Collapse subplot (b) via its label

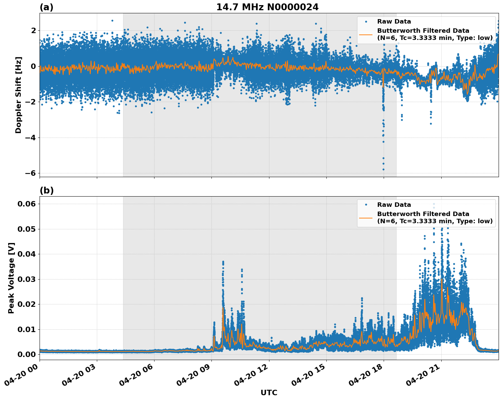tap(47, 190)
